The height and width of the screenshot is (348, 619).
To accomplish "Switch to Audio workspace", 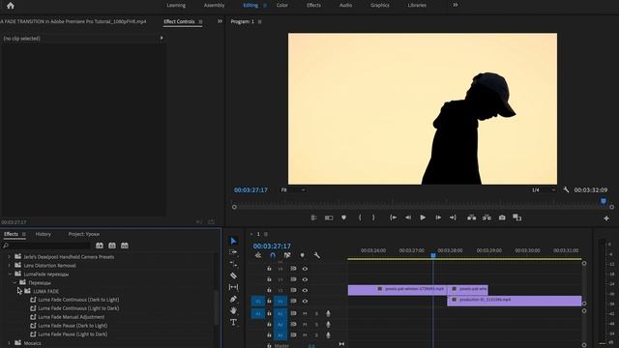I will 345,5.
